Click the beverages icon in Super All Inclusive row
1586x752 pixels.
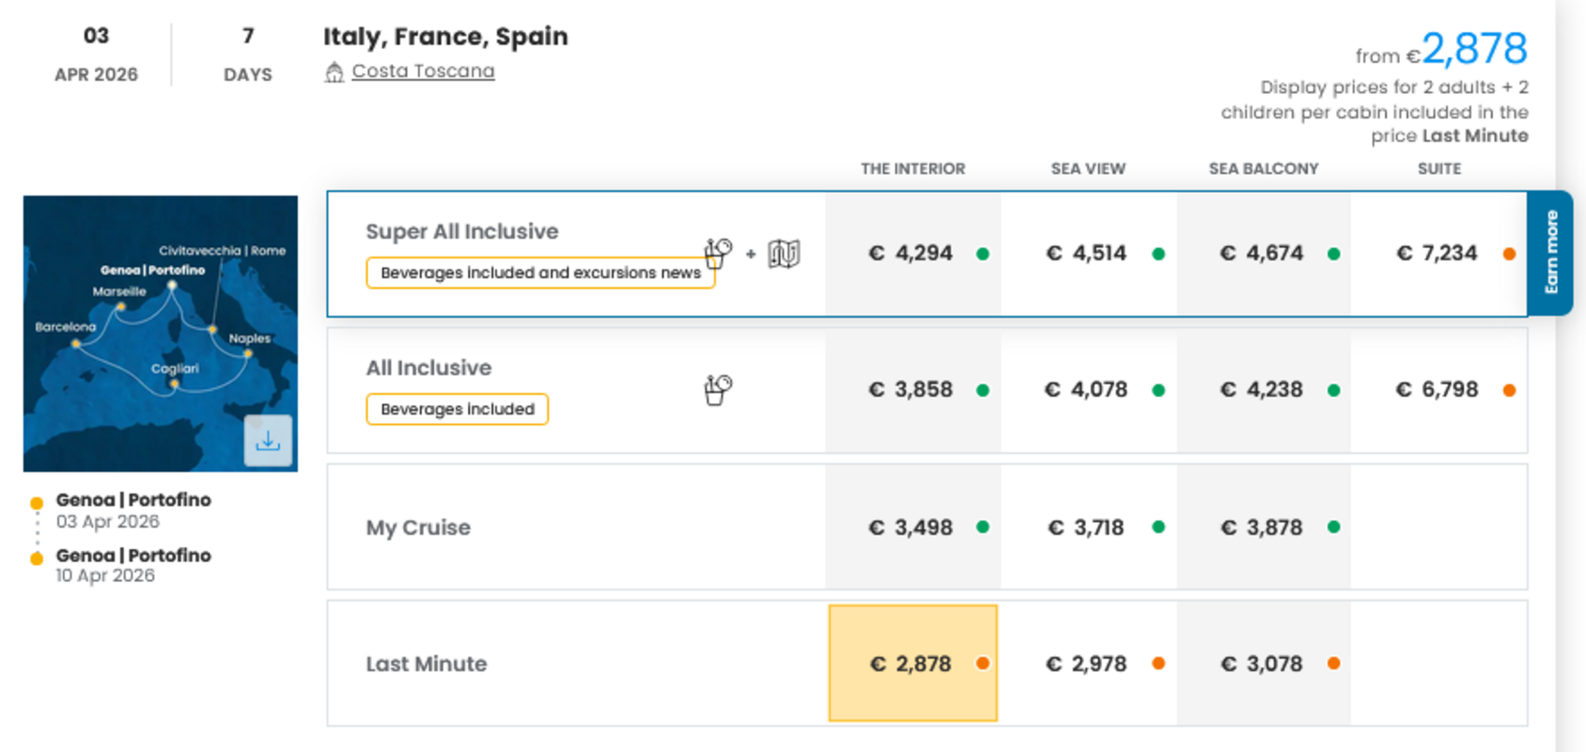click(x=718, y=253)
